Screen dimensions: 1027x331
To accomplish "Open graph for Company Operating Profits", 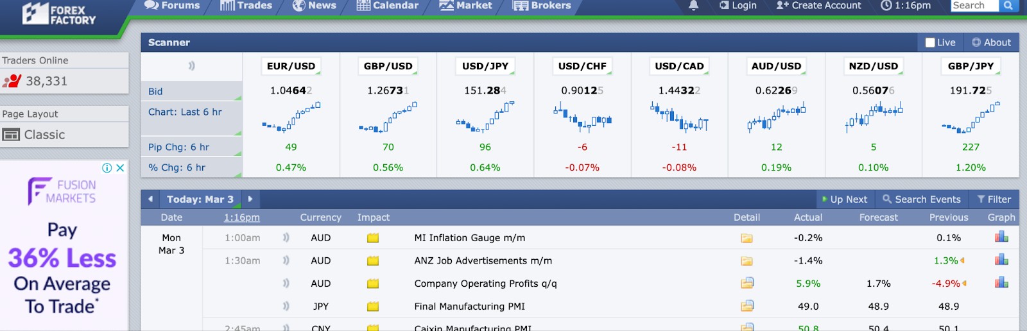I will 1001,282.
